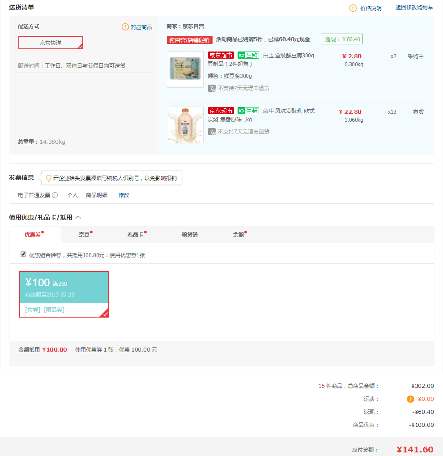Open the 蒙牛 yogurt product thumbnail
443x456 pixels.
point(185,125)
